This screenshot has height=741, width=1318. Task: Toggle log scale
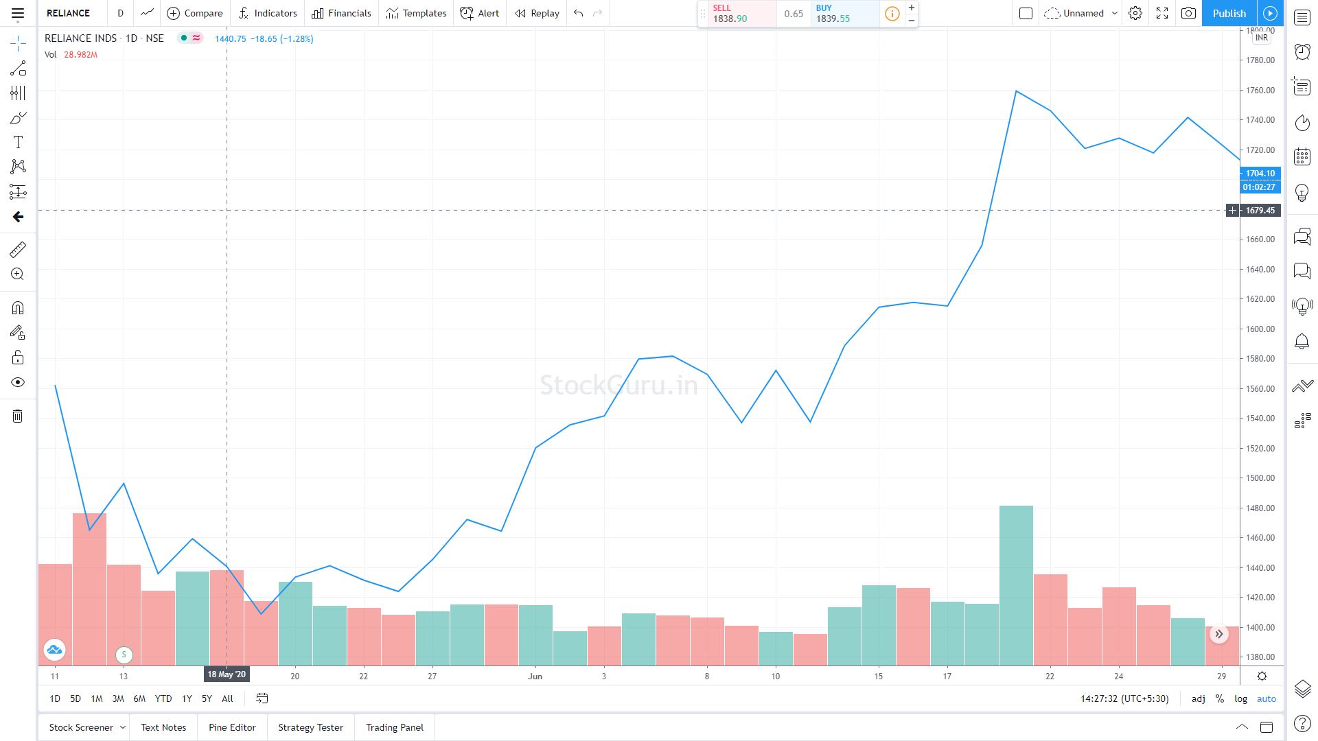coord(1241,698)
